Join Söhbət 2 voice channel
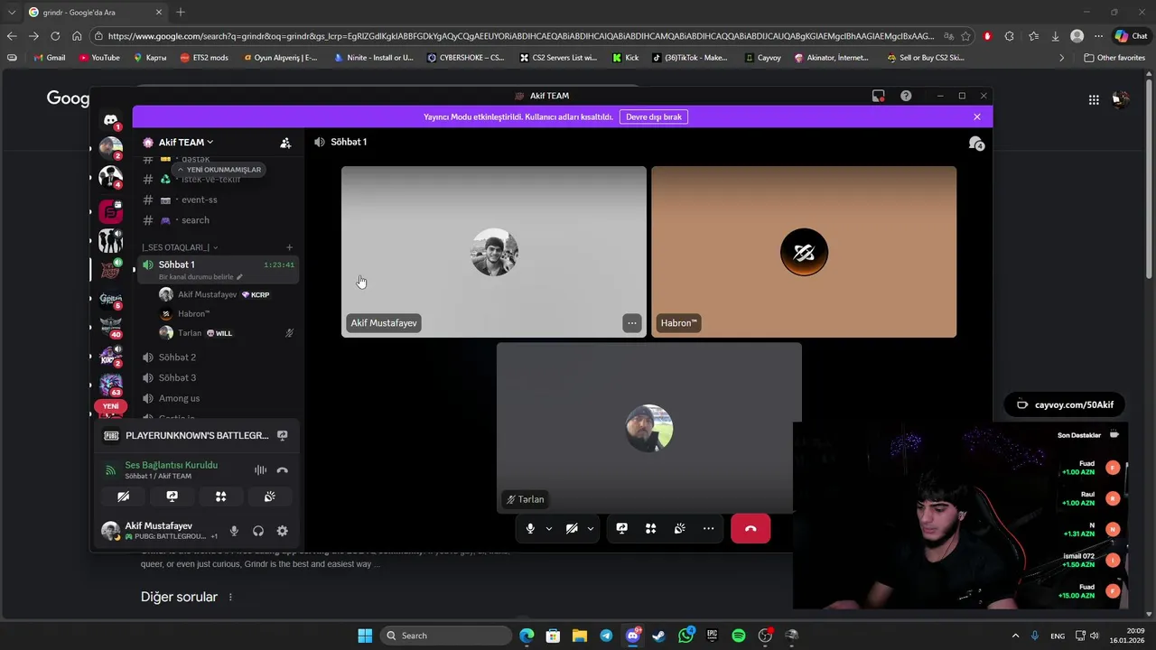 (177, 357)
